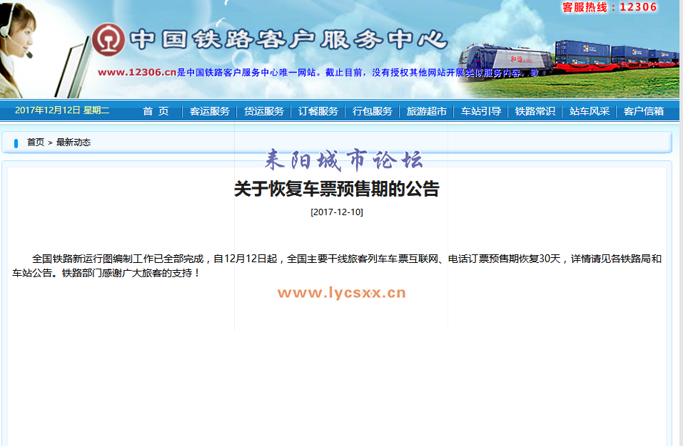Click 最新动态 in the breadcrumb
This screenshot has height=446, width=683.
pyautogui.click(x=74, y=142)
